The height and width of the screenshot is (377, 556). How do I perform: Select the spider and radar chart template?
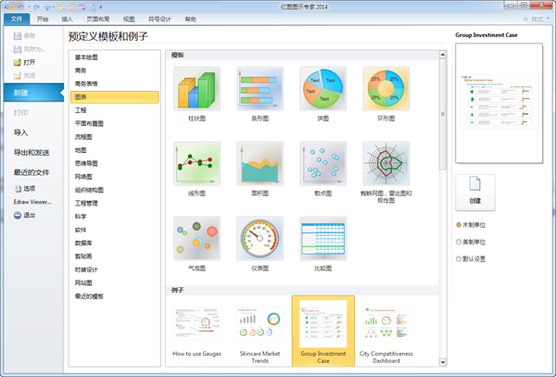386,164
